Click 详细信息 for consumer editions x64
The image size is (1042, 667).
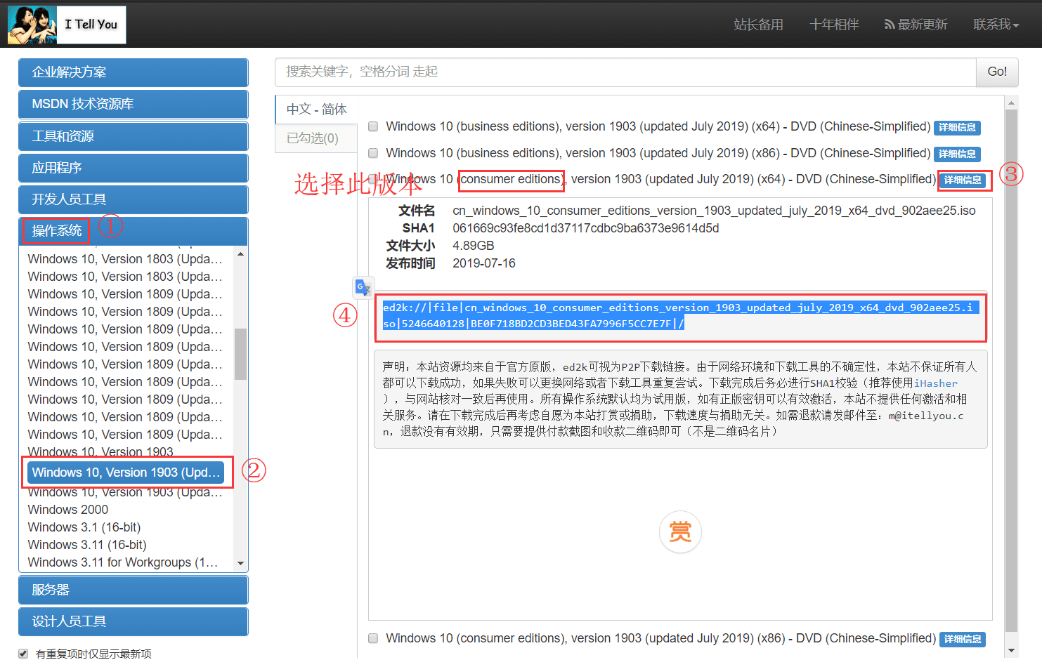tap(964, 180)
